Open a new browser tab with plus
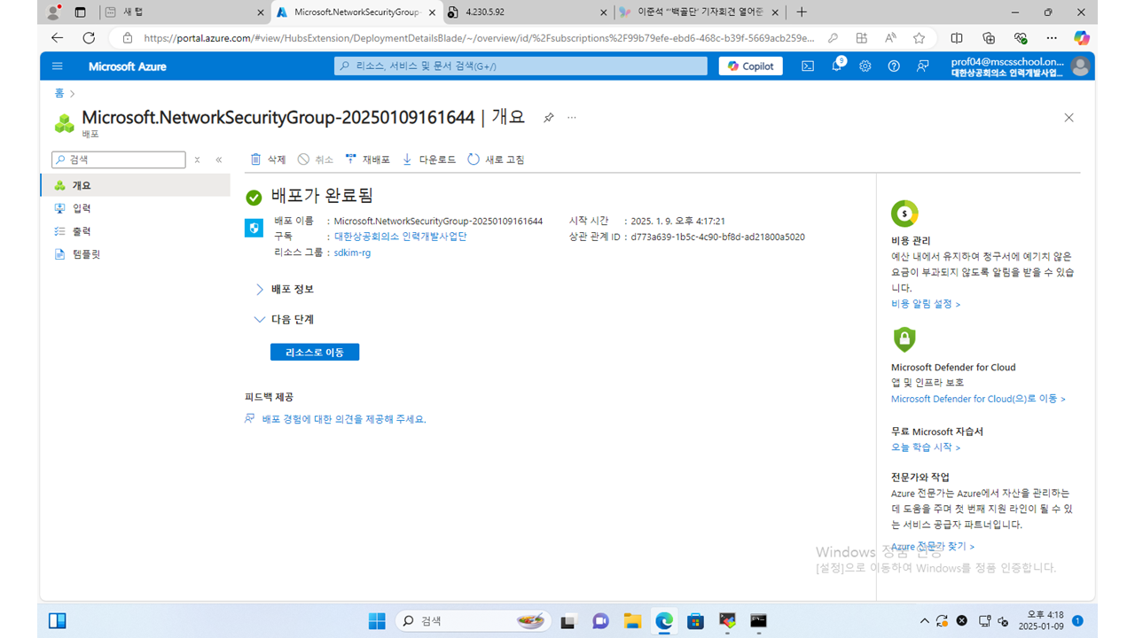Viewport: 1135px width, 638px height. (802, 12)
